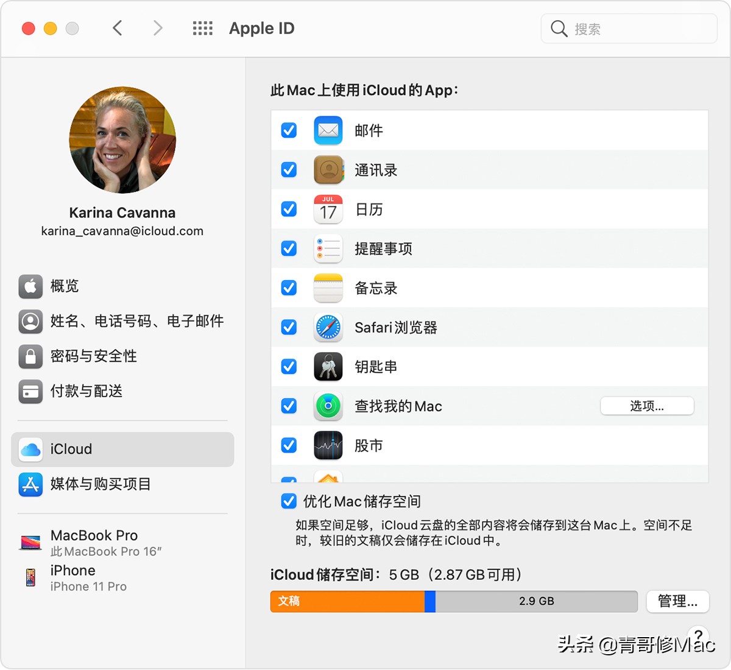This screenshot has width=731, height=670.
Task: Open the preference panes grid icon
Action: coord(202,27)
